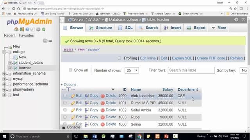Open the Task View taskbar button
The height and width of the screenshot is (140, 250).
point(76,136)
